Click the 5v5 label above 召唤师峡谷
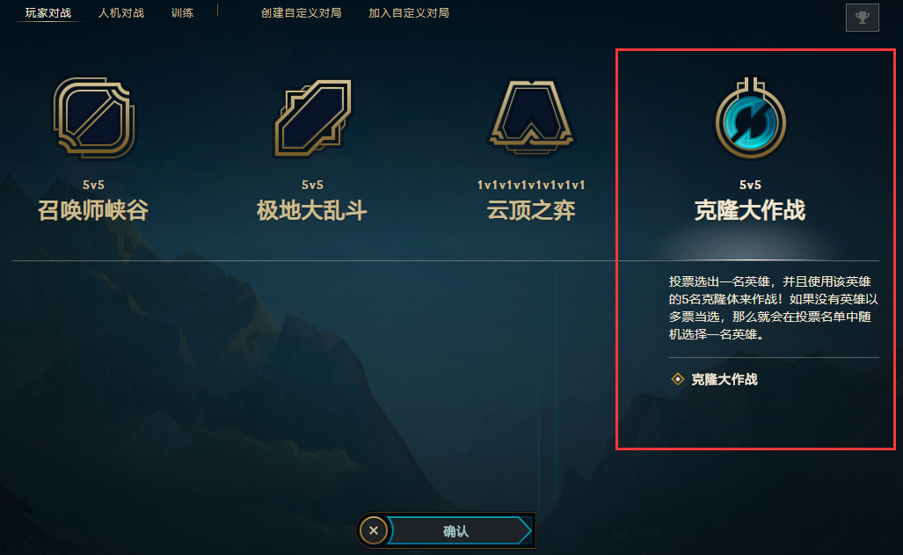 tap(93, 185)
